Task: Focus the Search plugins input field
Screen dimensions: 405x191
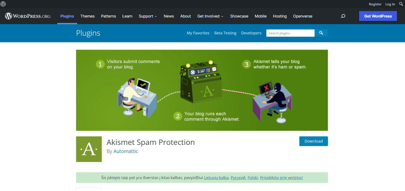Action: (291, 33)
